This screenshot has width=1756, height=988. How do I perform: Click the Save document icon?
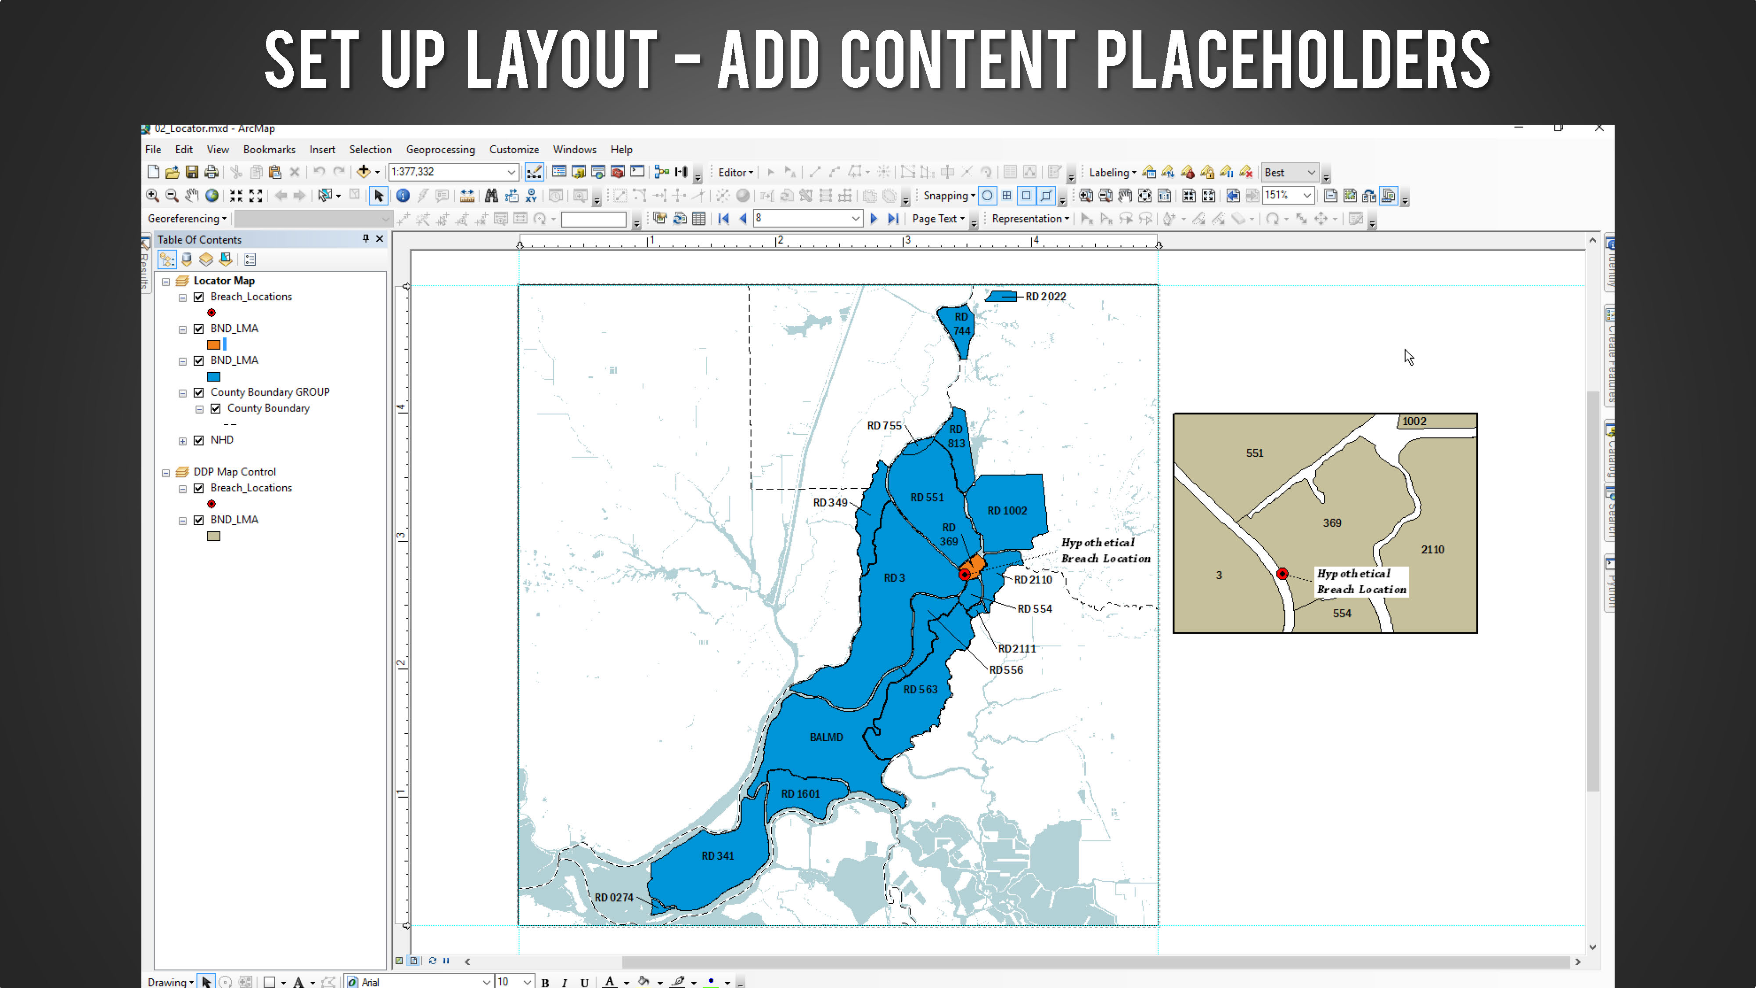pos(191,172)
